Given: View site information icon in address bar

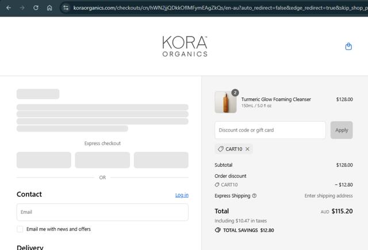Looking at the screenshot, I should pyautogui.click(x=66, y=7).
